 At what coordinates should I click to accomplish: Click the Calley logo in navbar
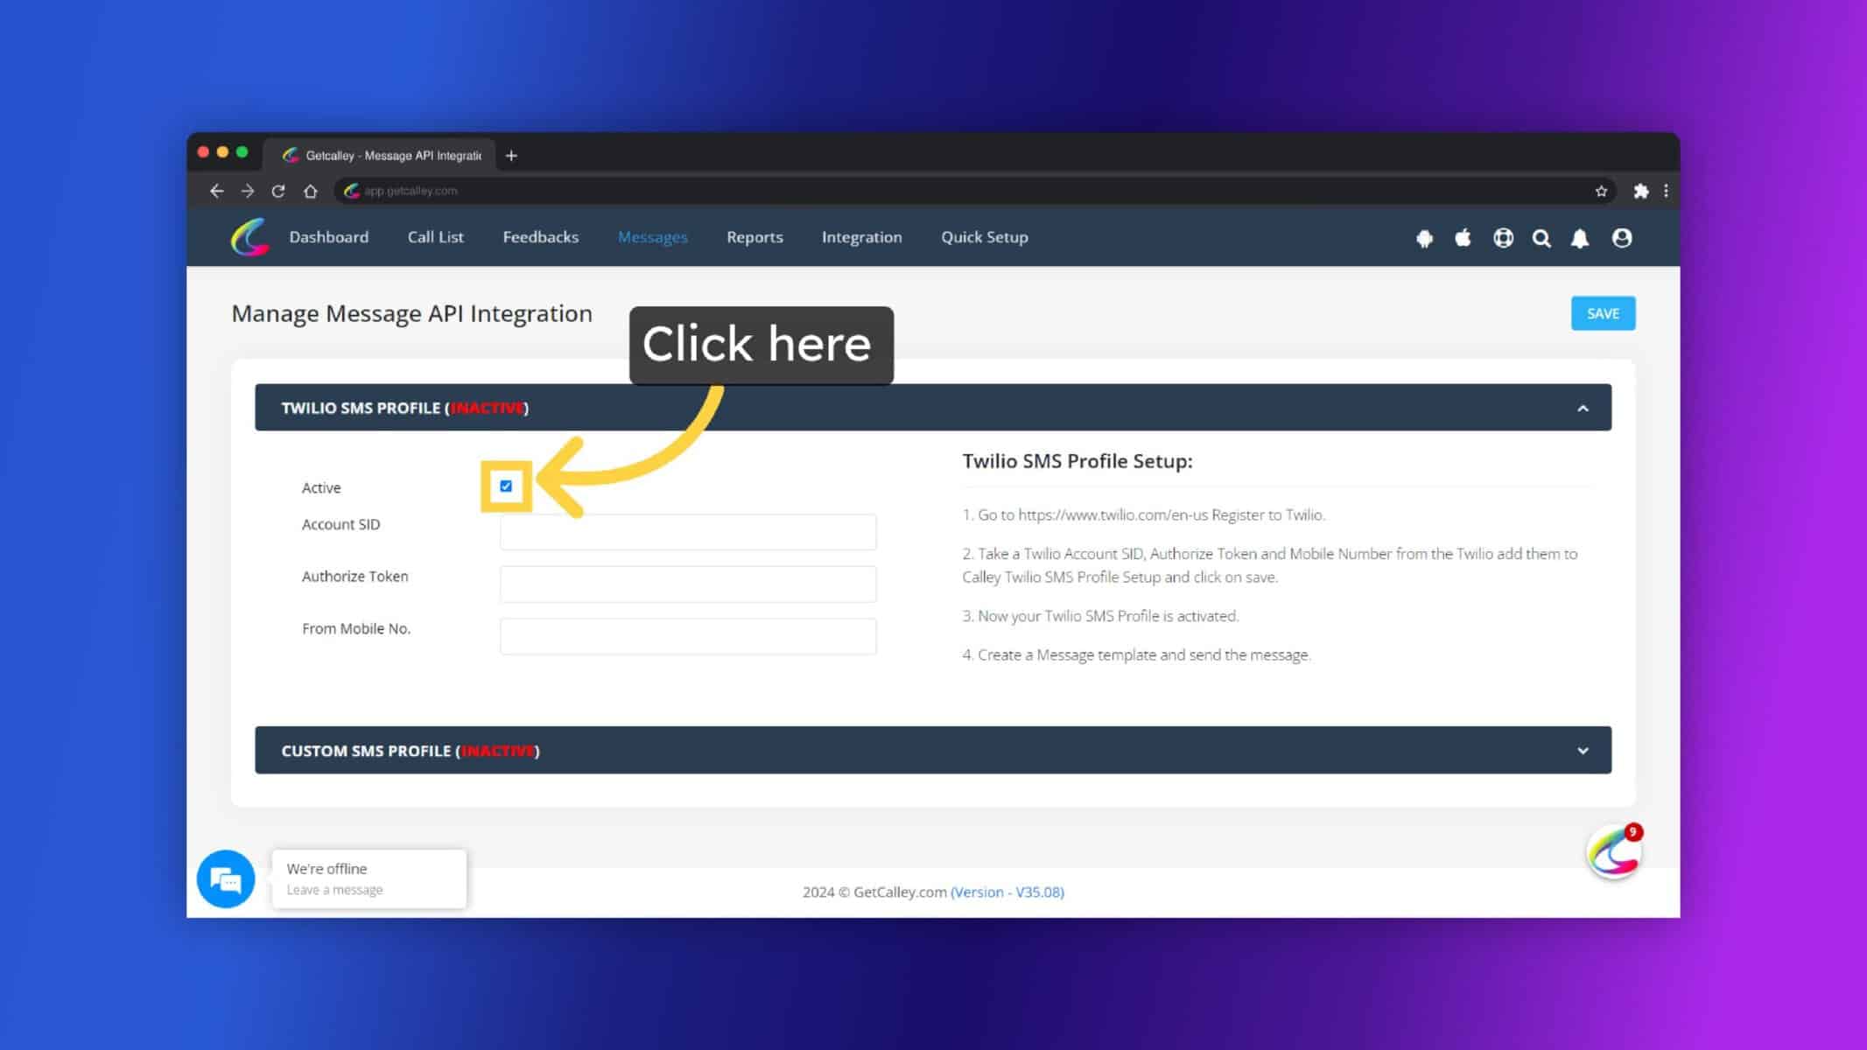249,237
